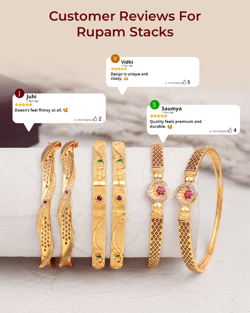
Task: Click the reviewer name Juhi
Action: 31,96
